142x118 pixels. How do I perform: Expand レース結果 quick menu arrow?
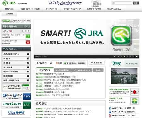[x=28, y=67]
